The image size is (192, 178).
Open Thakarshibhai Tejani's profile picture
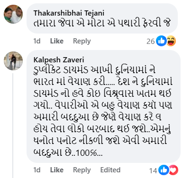(x=13, y=14)
